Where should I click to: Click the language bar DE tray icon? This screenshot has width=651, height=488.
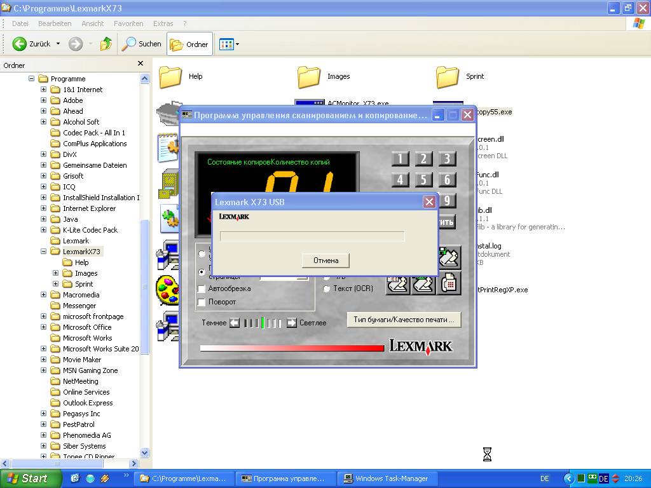tap(604, 479)
